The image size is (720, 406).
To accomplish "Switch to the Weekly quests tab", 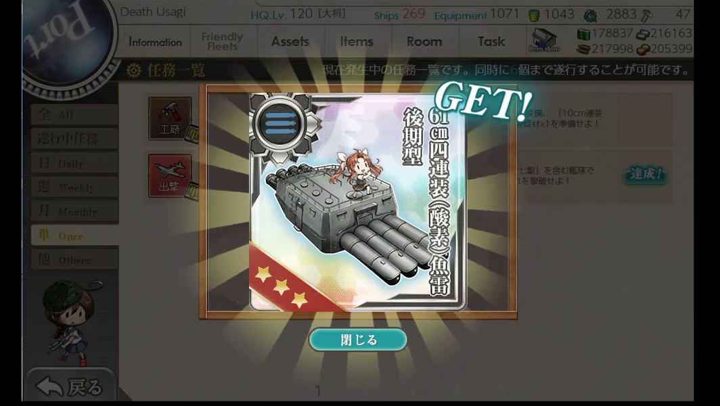I will tap(75, 187).
